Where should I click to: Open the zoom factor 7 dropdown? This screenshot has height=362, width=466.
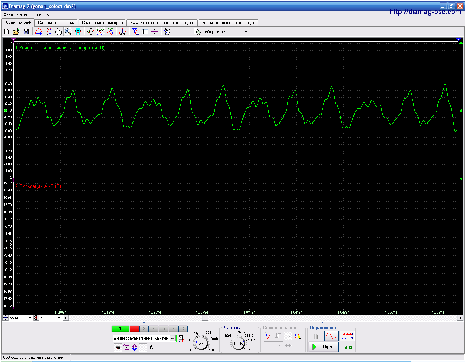click(50, 318)
